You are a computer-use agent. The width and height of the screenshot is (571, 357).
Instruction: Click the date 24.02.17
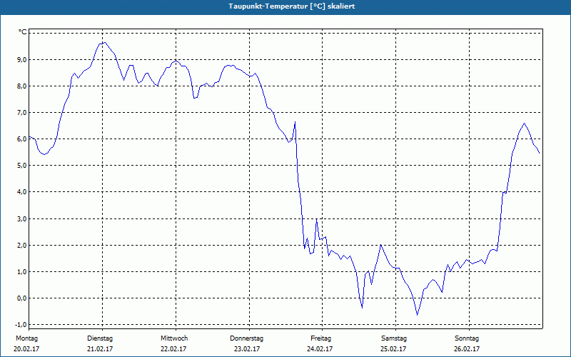pos(320,349)
